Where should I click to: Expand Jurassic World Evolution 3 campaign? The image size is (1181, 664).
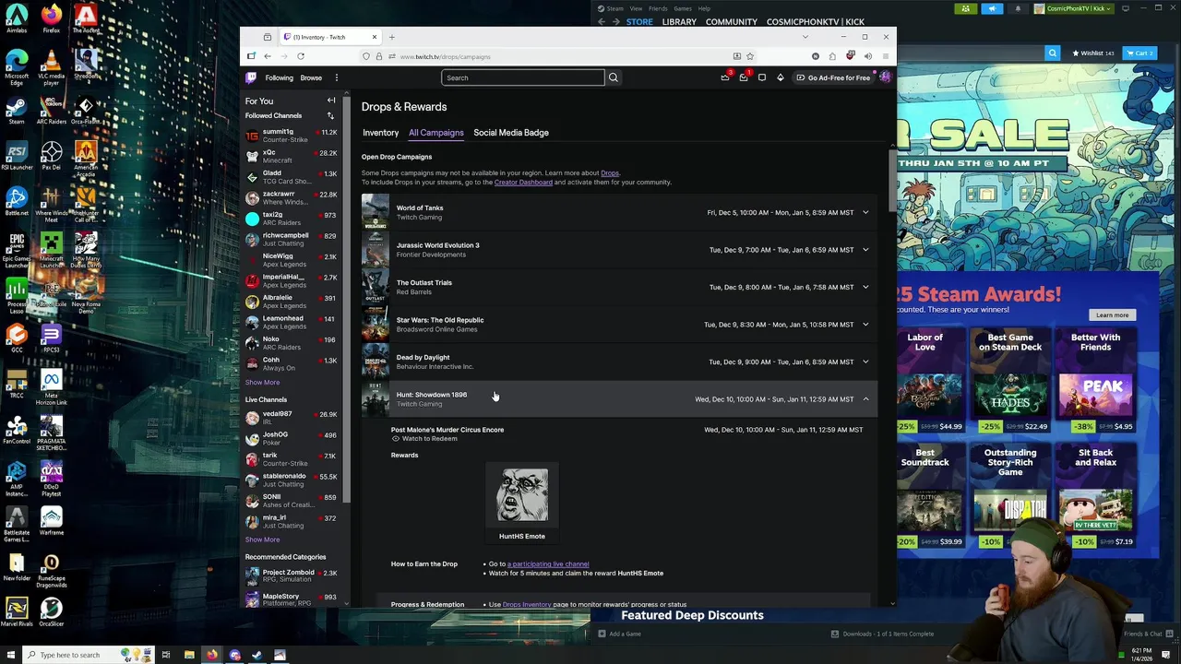coord(865,250)
